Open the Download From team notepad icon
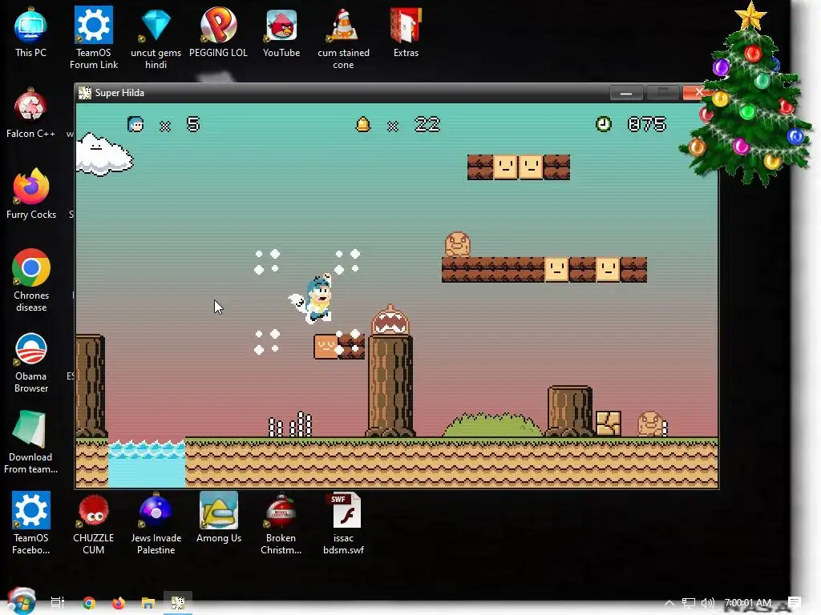The width and height of the screenshot is (821, 615). (x=30, y=443)
